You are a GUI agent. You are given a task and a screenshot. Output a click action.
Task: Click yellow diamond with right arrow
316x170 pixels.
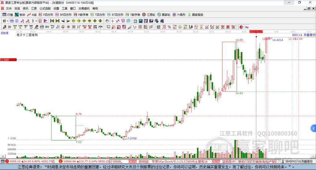[79, 21]
